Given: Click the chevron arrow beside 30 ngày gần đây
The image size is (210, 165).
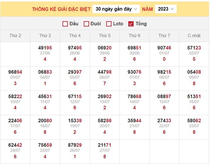Looking at the screenshot, I should point(135,9).
